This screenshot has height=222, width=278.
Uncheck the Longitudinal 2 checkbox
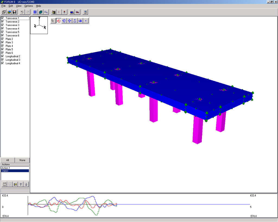pyautogui.click(x=2, y=56)
